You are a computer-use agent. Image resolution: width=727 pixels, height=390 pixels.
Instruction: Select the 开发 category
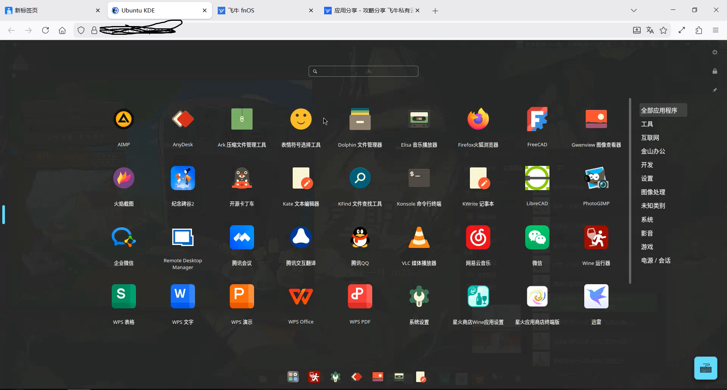coord(647,165)
